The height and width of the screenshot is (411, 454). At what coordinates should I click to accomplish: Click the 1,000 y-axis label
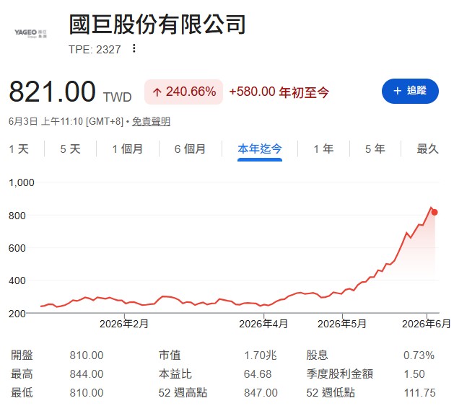click(22, 182)
